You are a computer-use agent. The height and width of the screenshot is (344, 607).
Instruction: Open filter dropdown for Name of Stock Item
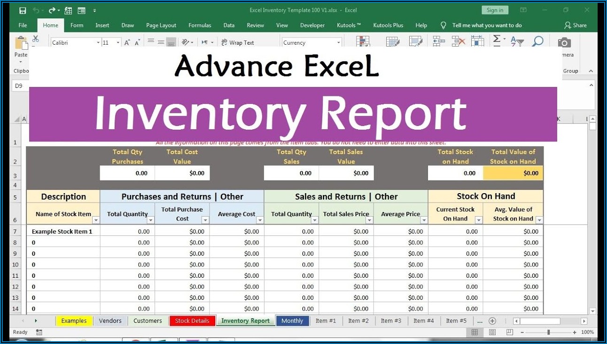click(96, 220)
